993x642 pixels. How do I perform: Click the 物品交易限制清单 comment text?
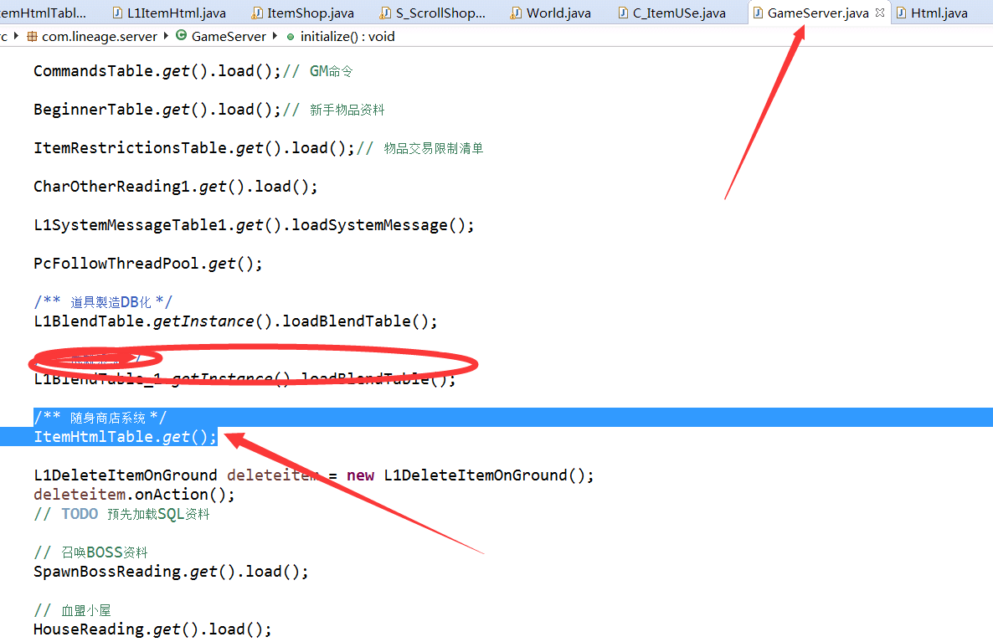(434, 149)
